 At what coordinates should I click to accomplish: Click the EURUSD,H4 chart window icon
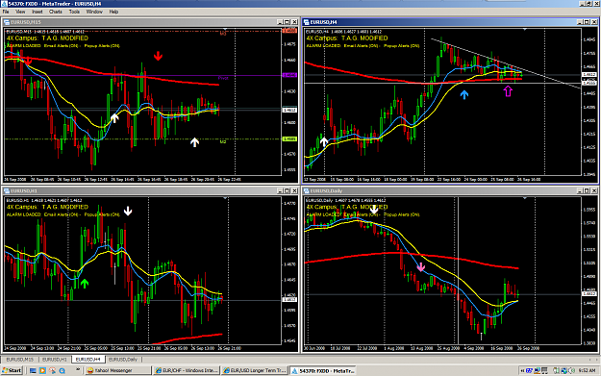tap(306, 22)
